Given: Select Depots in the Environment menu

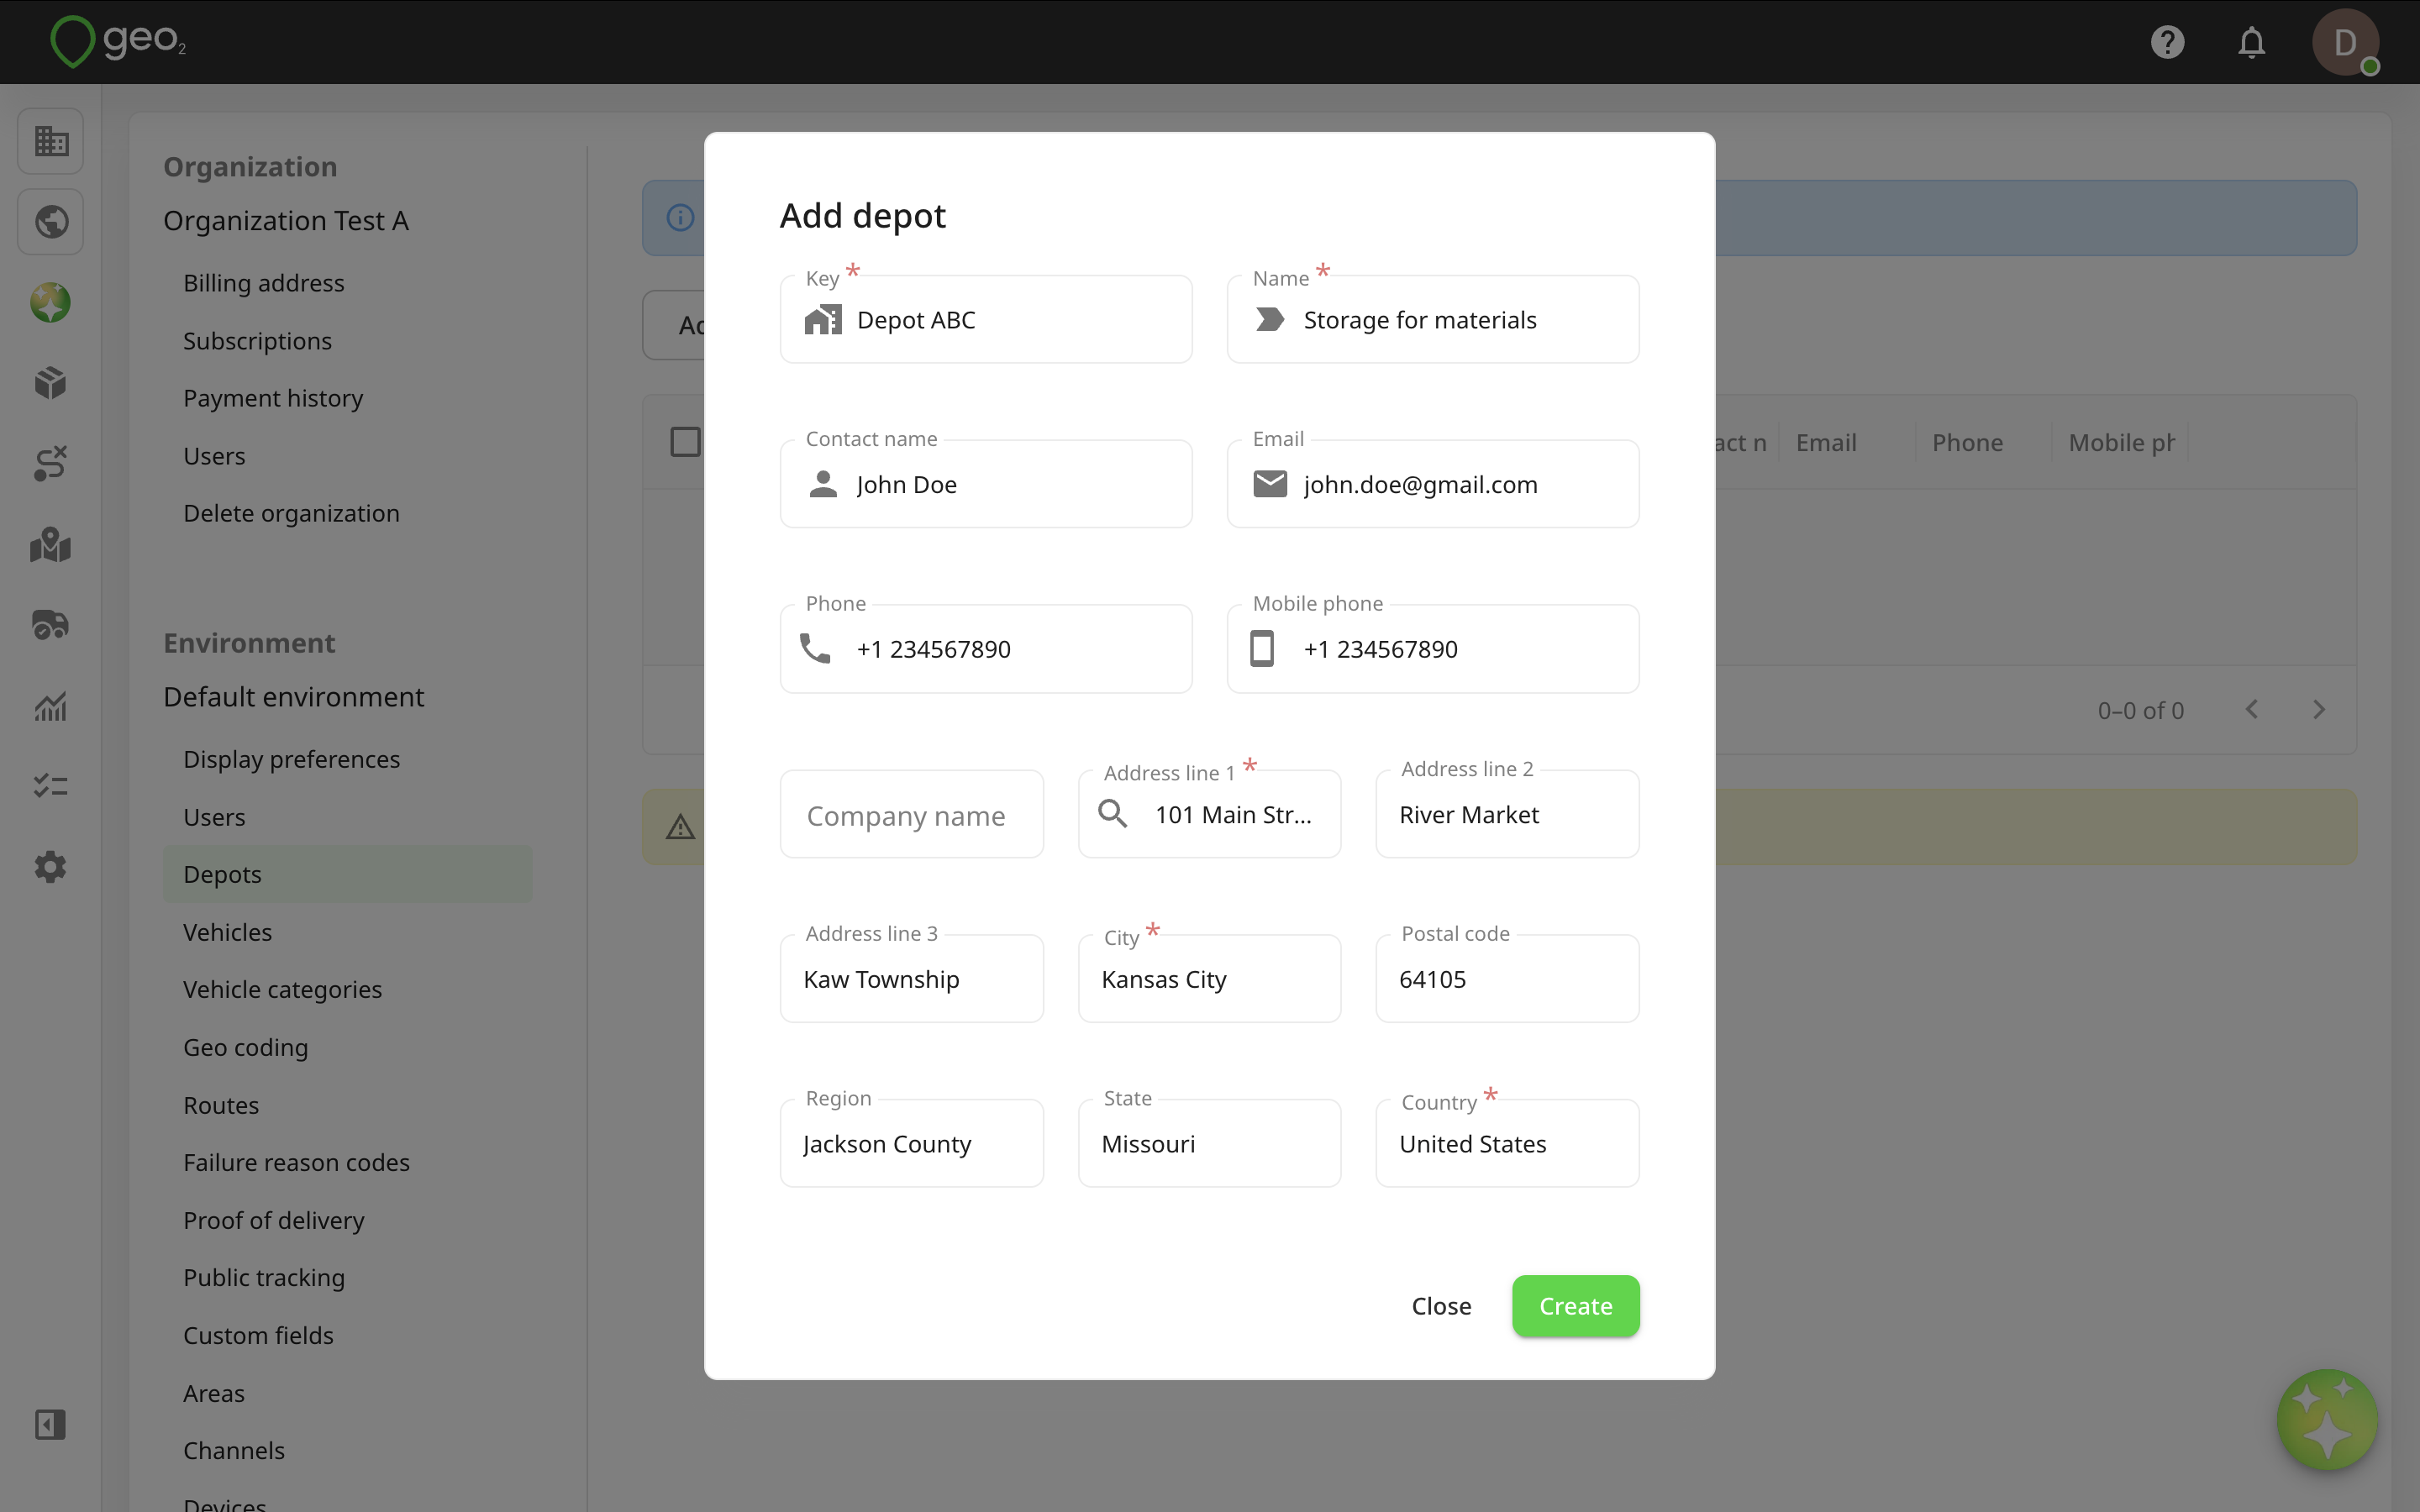Looking at the screenshot, I should tap(347, 874).
